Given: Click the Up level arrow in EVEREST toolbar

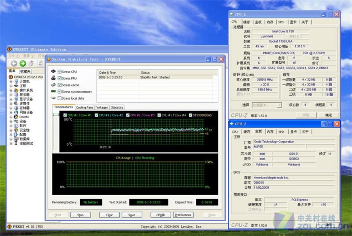Looking at the screenshot, I should [x=31, y=63].
